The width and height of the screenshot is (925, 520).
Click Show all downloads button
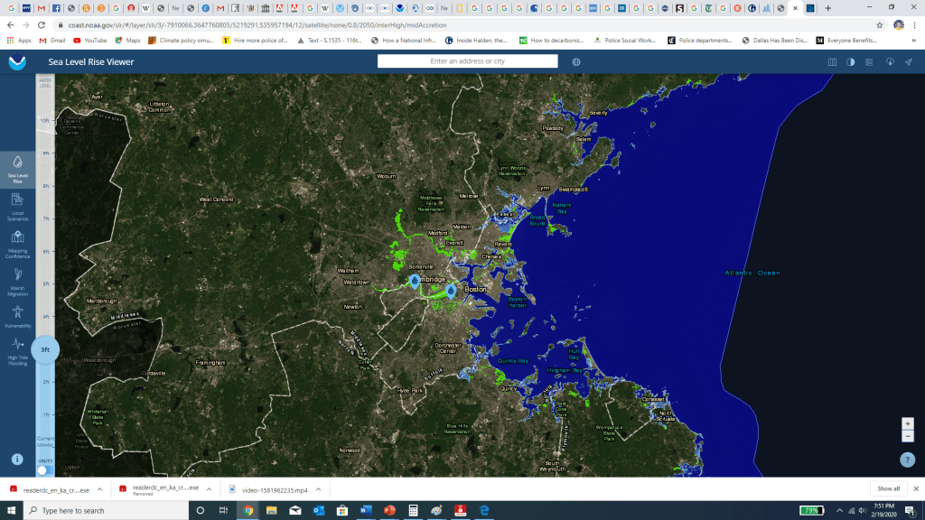[x=888, y=488]
